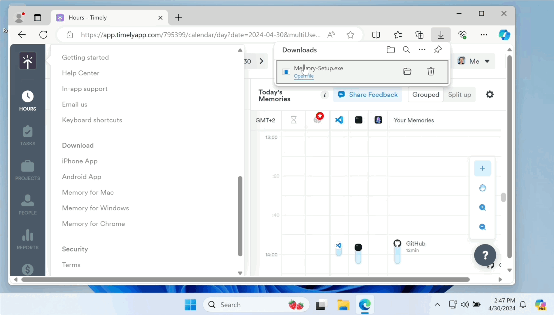Switch memories view to Split up
554x315 pixels.
[460, 94]
